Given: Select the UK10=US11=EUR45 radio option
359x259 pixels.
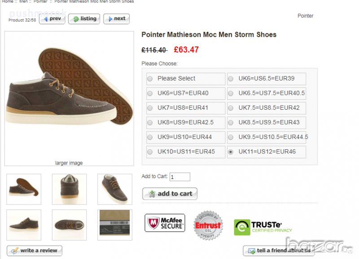Looking at the screenshot, I should pos(150,152).
